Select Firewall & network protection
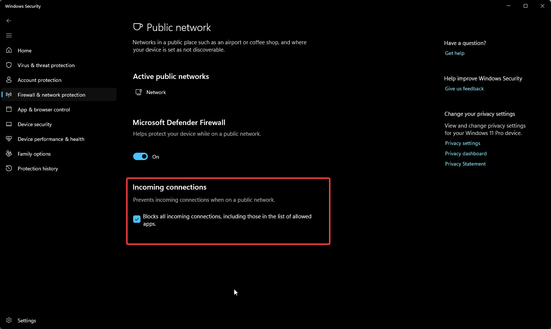551x329 pixels. [x=59, y=95]
